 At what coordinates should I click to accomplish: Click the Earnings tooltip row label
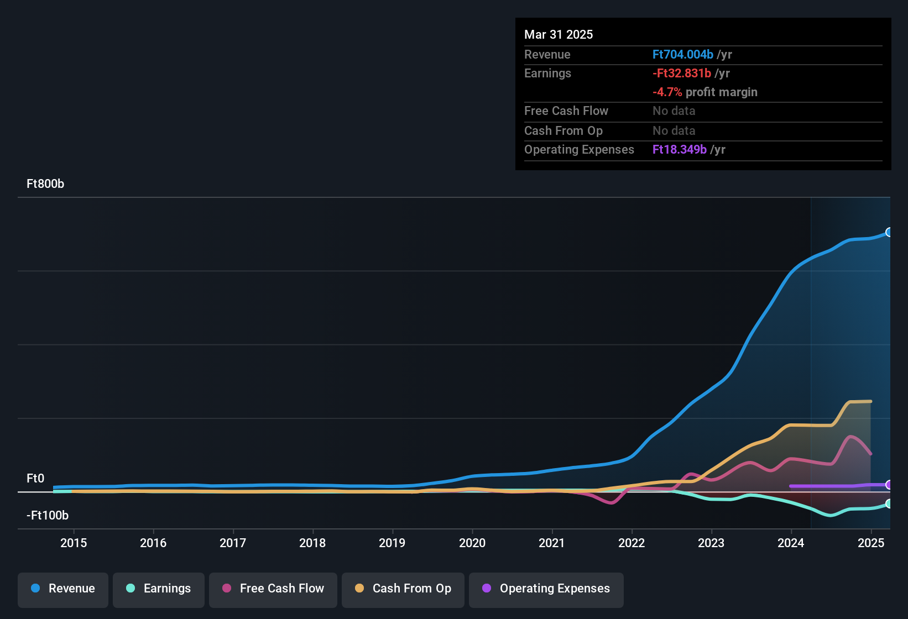547,73
